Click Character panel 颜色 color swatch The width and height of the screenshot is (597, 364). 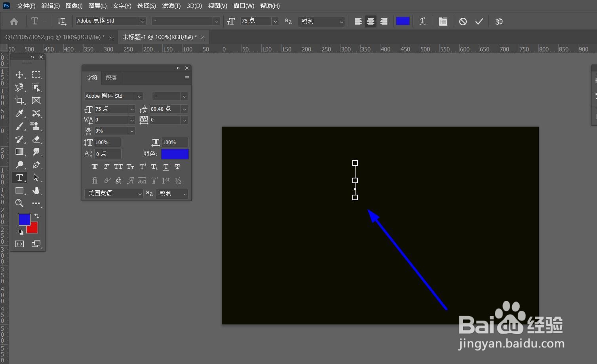click(x=175, y=154)
